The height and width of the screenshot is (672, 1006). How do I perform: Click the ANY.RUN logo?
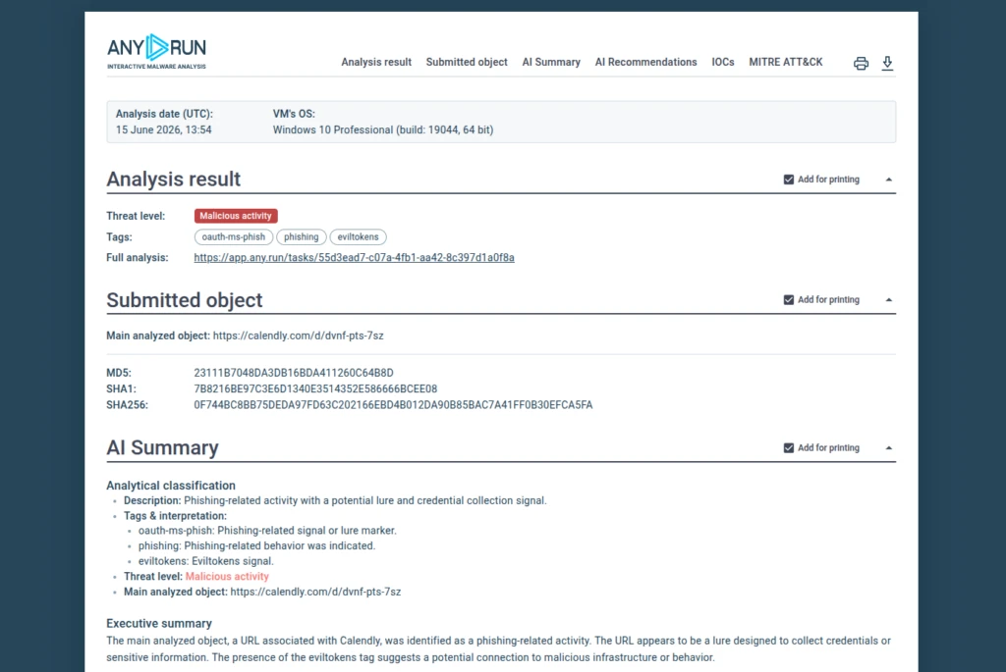click(156, 51)
